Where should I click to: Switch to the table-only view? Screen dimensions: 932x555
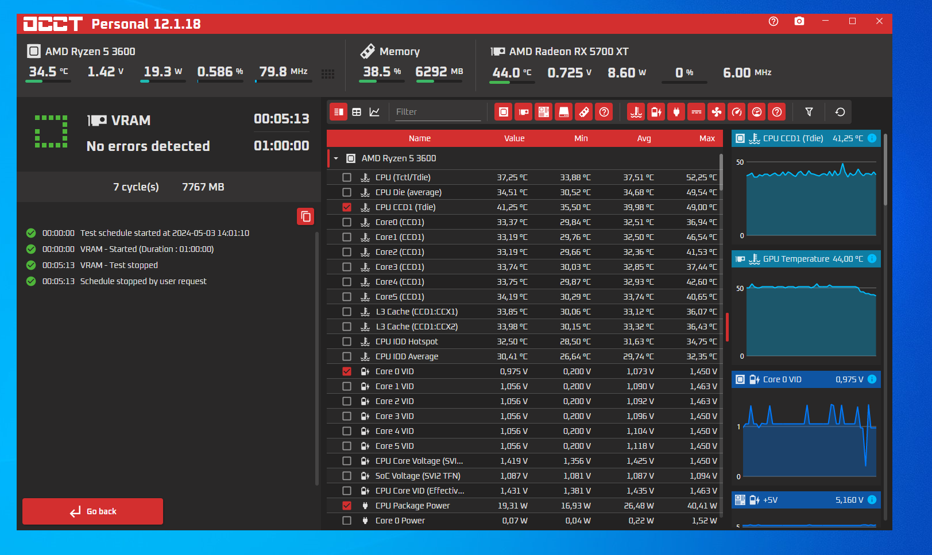(x=357, y=112)
